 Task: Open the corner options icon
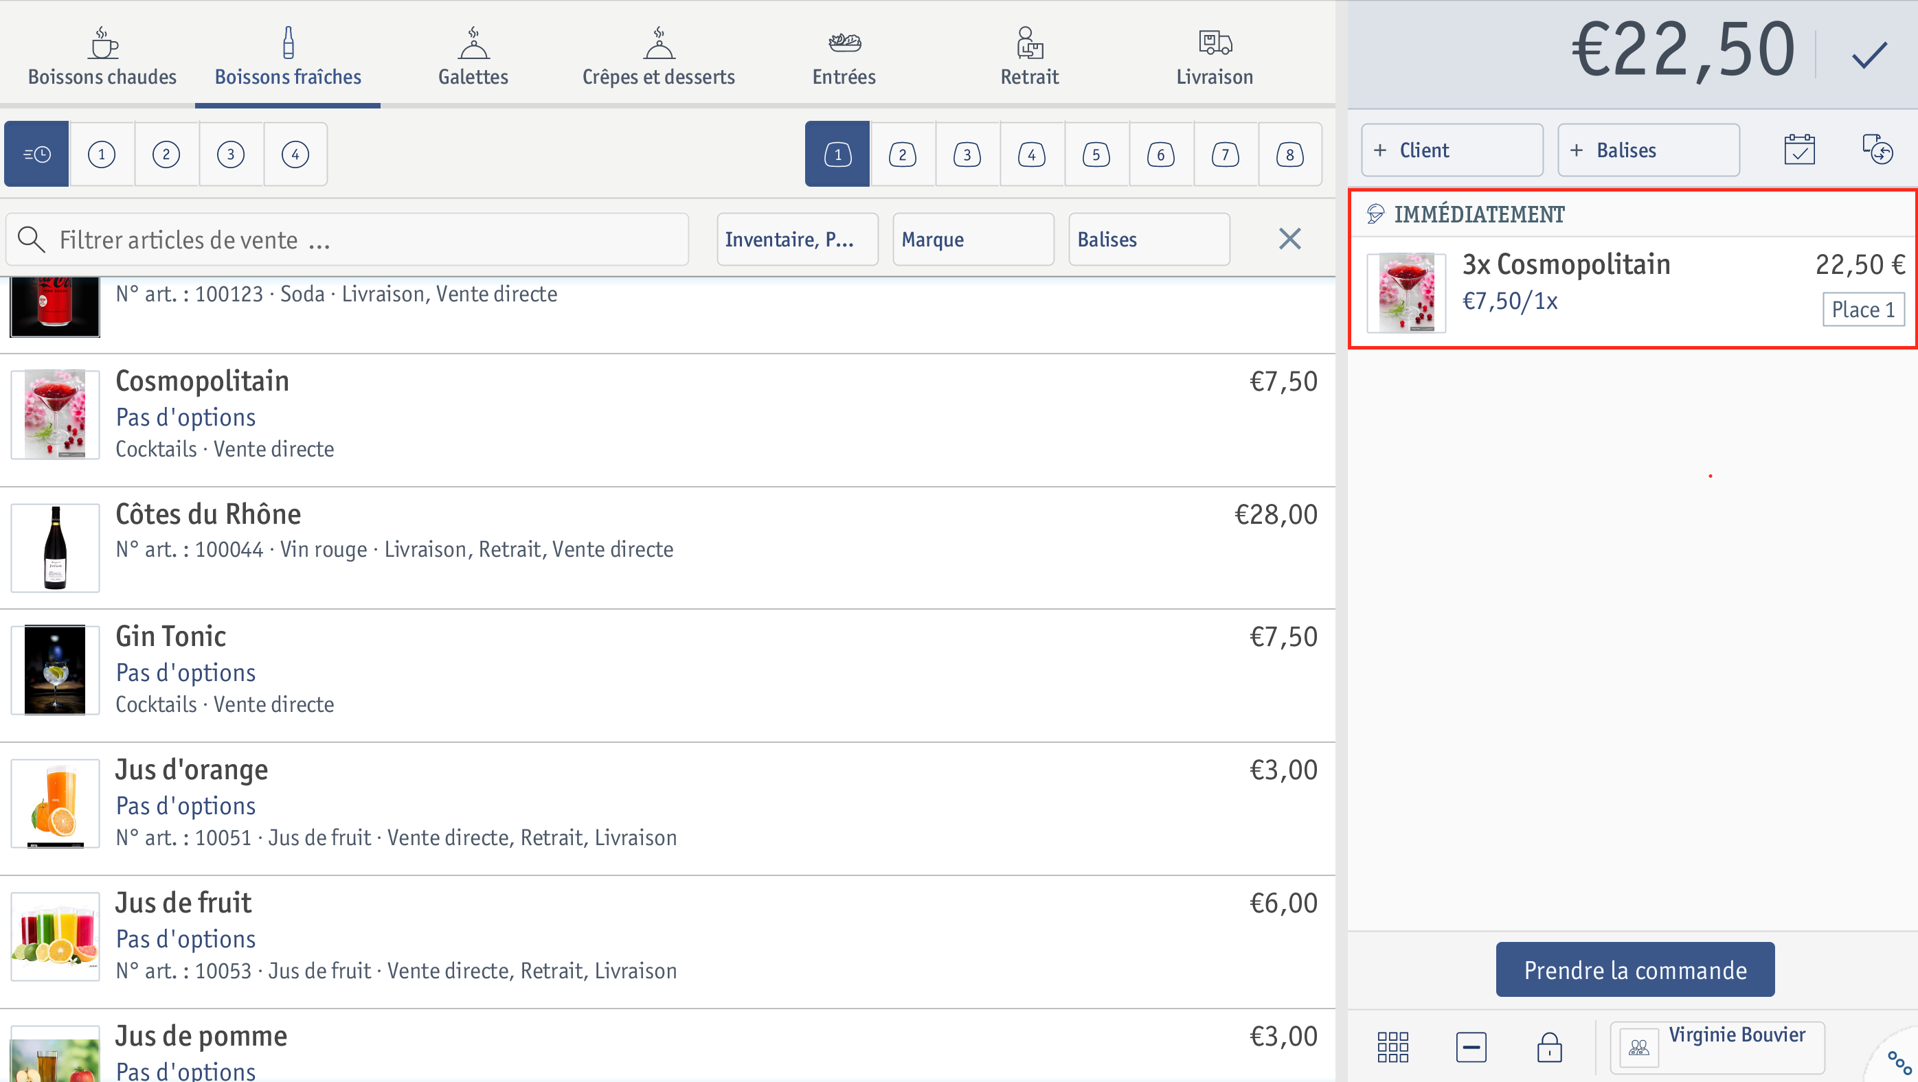click(1899, 1062)
